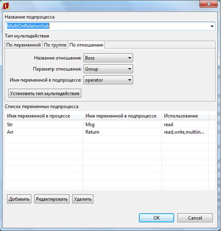Viewport: 221px width, 231px height.
Task: Click the Имя переменной в процессе column header
Action: tap(44, 116)
